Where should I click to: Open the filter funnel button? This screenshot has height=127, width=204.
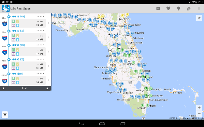click(x=5, y=114)
